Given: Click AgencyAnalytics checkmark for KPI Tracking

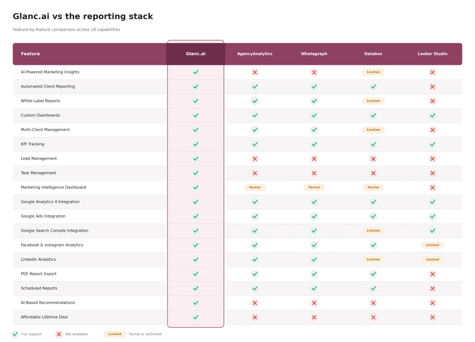Looking at the screenshot, I should pos(255,144).
